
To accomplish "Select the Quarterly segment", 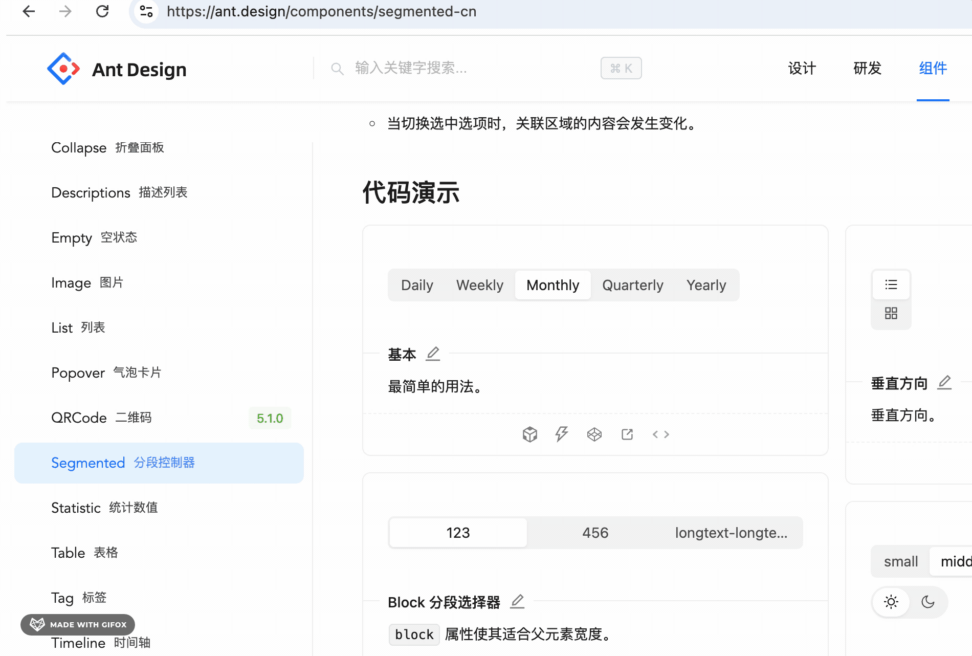I will [x=633, y=285].
